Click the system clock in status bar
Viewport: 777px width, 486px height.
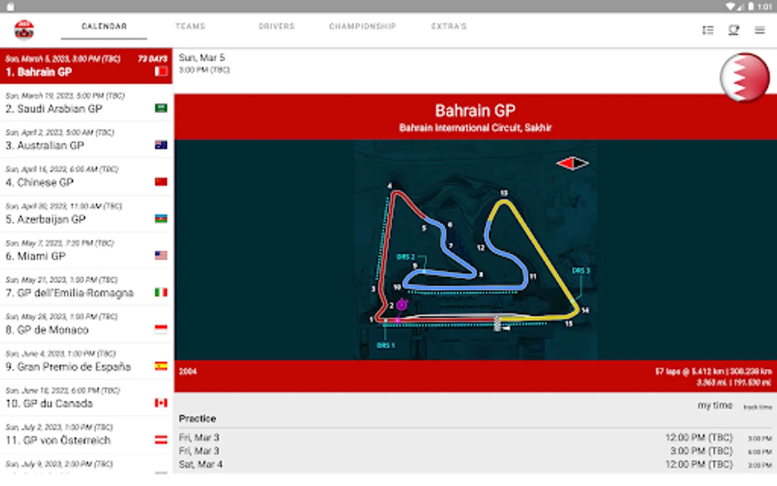point(765,6)
